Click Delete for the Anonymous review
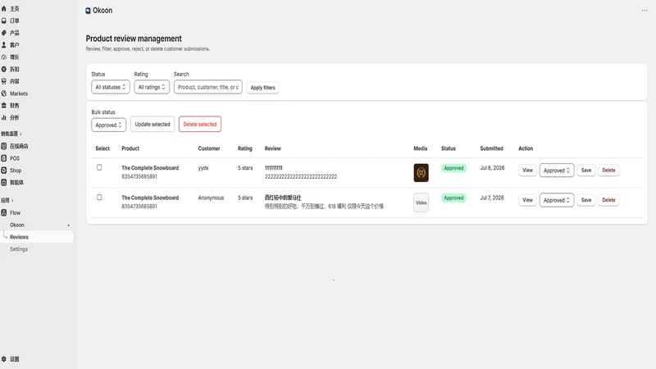This screenshot has height=369, width=656. (x=608, y=200)
